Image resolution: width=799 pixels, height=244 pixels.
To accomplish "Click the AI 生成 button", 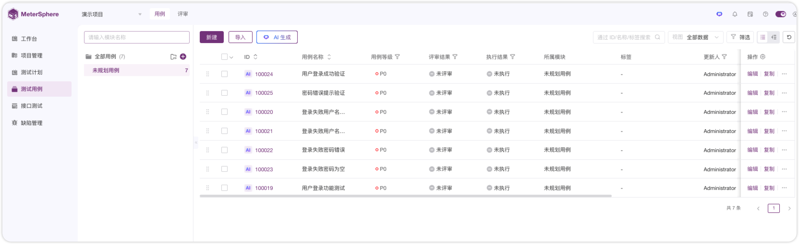I will click(x=277, y=37).
